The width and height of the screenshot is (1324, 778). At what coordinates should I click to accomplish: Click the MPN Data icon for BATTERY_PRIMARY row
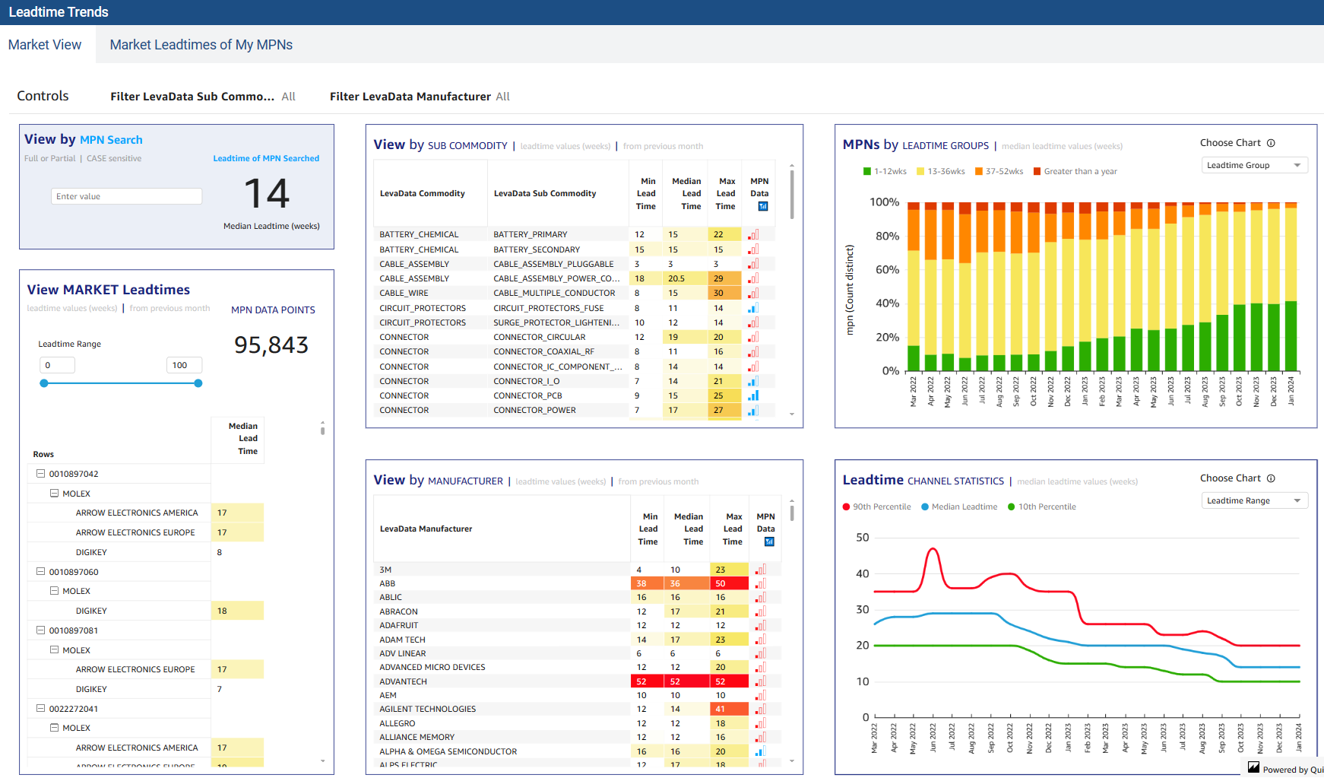pos(752,235)
